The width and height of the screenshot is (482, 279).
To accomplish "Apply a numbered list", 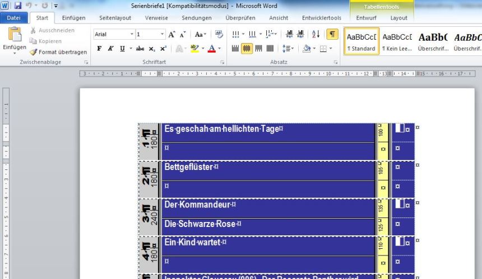I will [252, 34].
